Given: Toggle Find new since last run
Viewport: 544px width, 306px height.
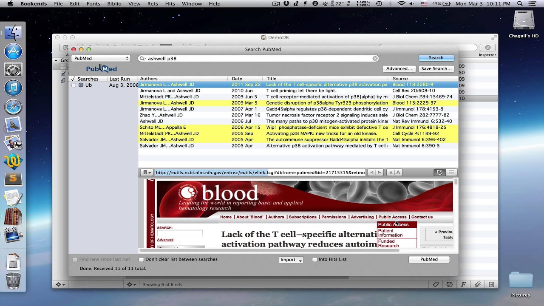Looking at the screenshot, I should click(75, 259).
